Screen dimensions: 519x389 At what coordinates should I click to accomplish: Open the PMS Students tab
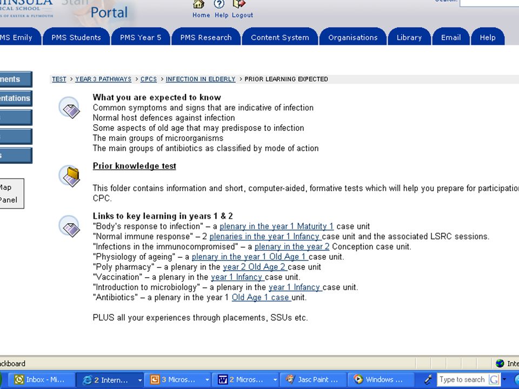click(x=76, y=37)
